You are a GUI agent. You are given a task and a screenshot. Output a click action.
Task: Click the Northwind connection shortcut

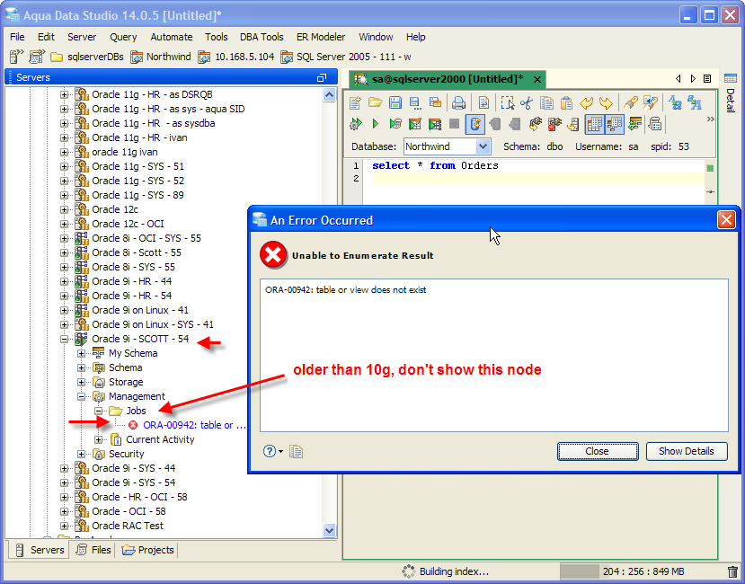point(161,57)
